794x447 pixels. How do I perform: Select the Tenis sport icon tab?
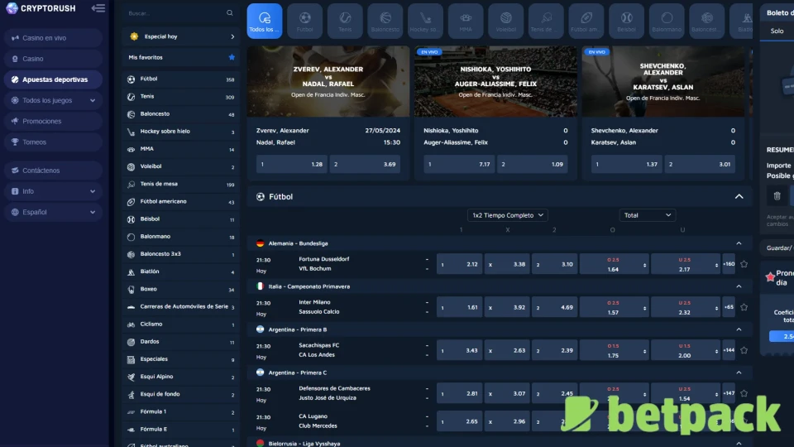tap(345, 21)
